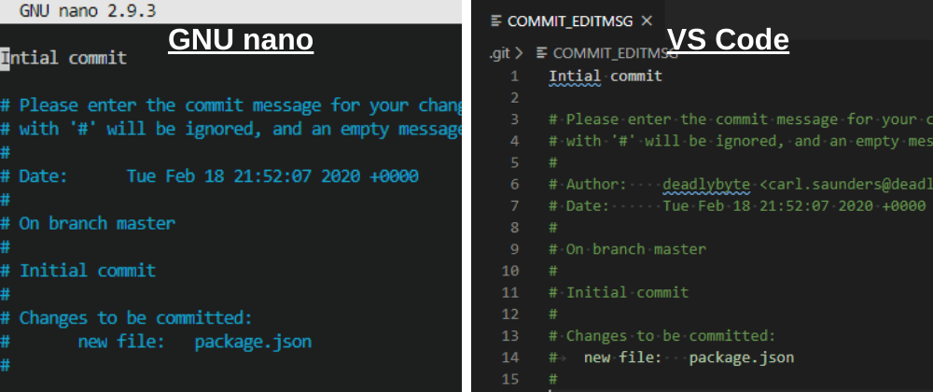Open the COMMIT_EDITMSG breadcrumb item

(x=615, y=53)
